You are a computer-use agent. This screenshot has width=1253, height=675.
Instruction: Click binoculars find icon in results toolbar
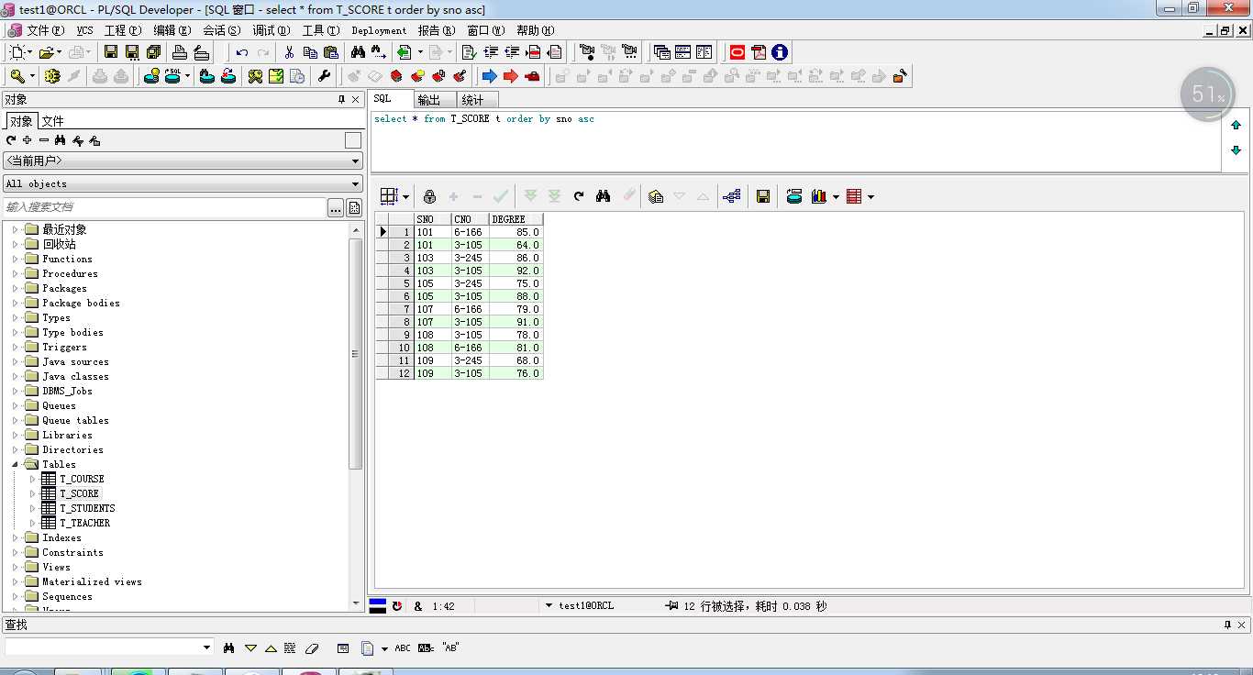pos(603,196)
